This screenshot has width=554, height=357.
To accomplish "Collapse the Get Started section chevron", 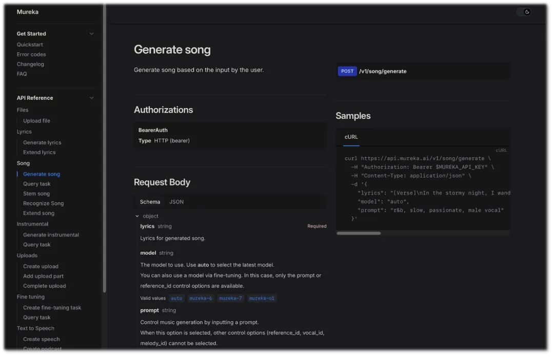I will [x=91, y=34].
